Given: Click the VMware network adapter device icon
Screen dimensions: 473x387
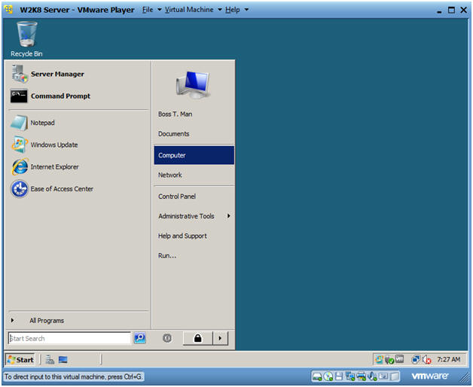Looking at the screenshot, I should (x=350, y=376).
